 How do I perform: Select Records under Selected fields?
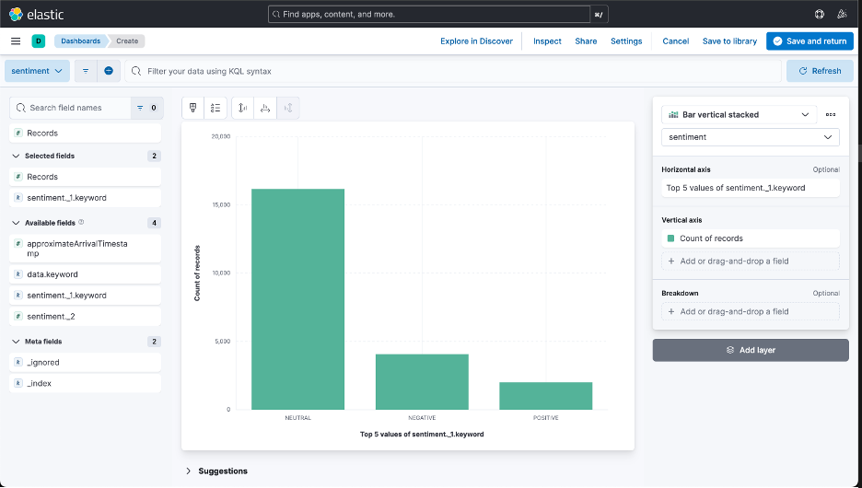[86, 177]
